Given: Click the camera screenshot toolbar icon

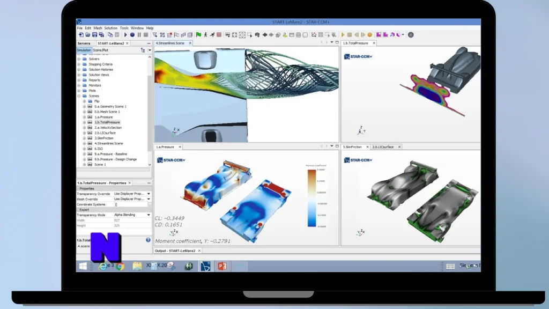Looking at the screenshot, I should (257, 35).
